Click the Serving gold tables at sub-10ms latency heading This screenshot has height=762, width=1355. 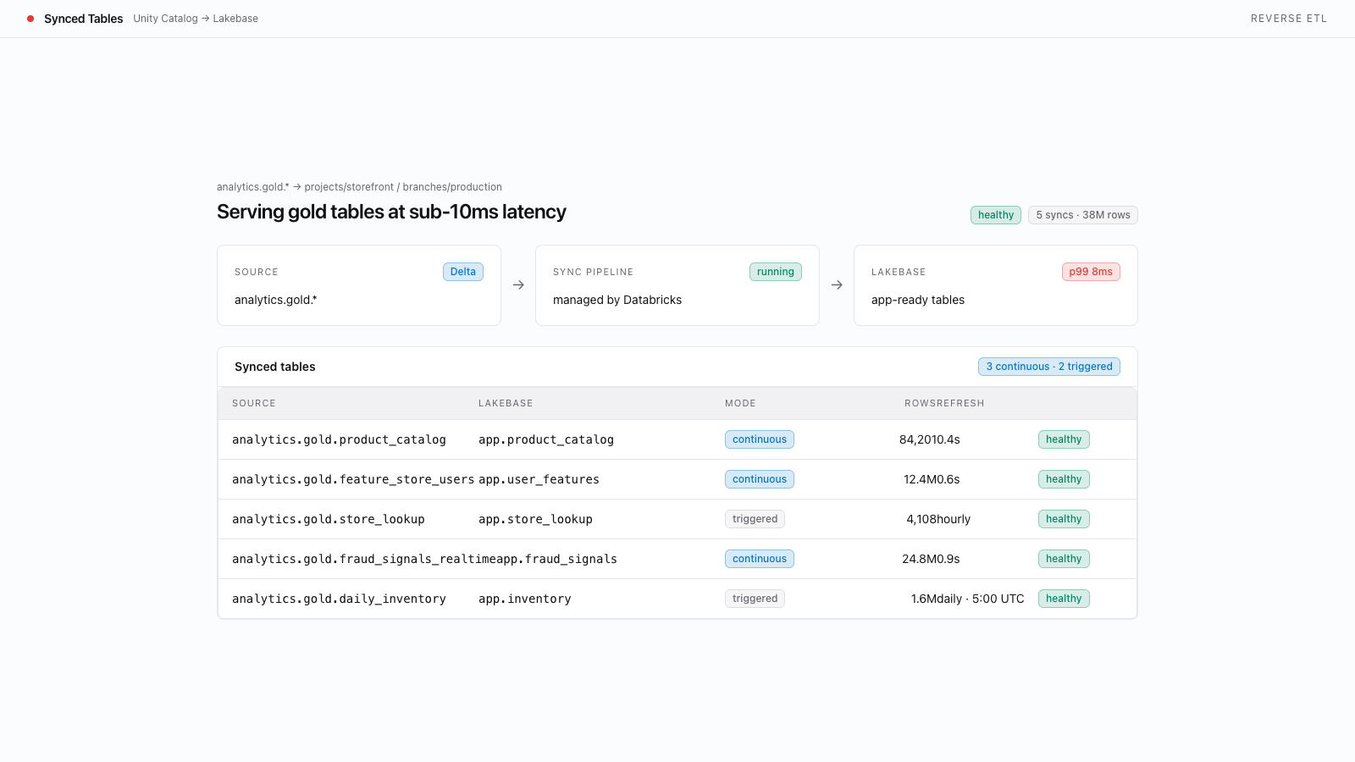click(391, 212)
